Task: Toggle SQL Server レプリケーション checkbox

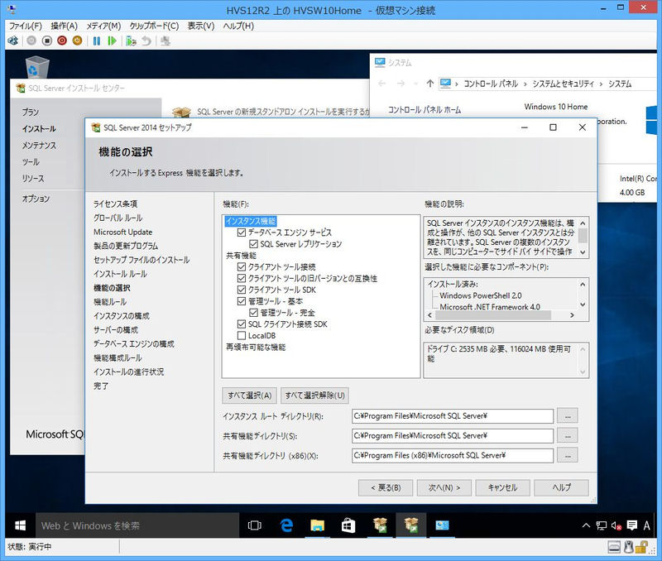Action: (x=254, y=244)
